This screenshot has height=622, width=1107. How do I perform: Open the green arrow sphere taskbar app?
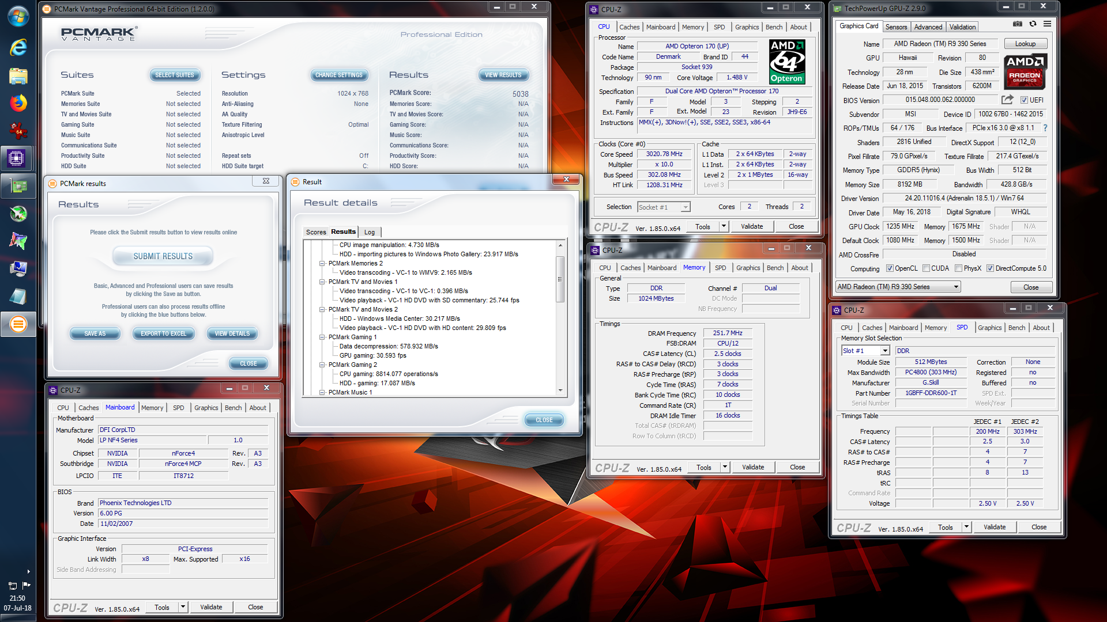(18, 214)
